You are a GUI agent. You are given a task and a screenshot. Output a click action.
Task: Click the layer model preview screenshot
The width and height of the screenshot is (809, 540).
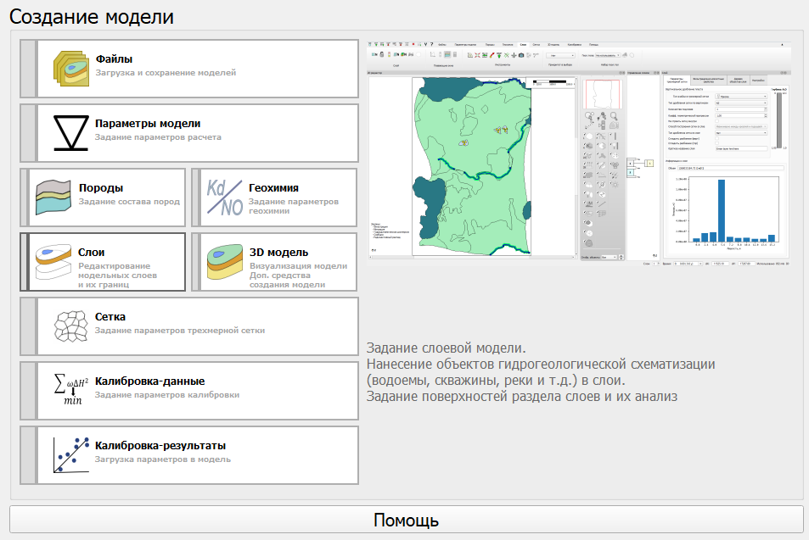578,154
